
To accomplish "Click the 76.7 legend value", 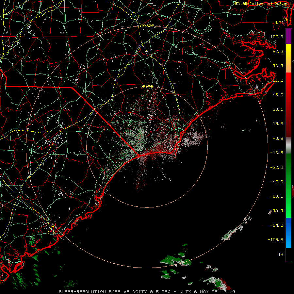I will click(x=278, y=66).
